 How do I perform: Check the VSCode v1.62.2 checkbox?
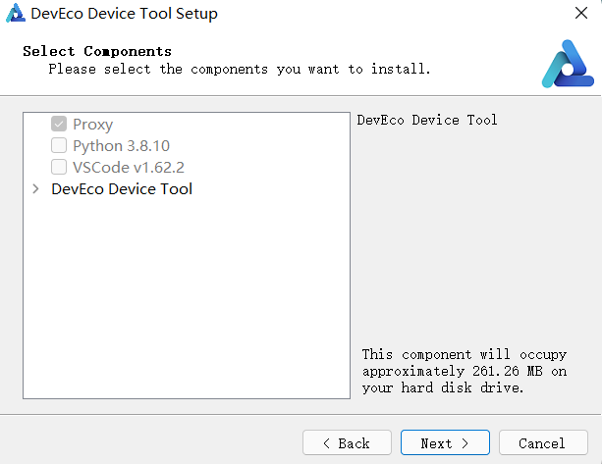pos(59,167)
